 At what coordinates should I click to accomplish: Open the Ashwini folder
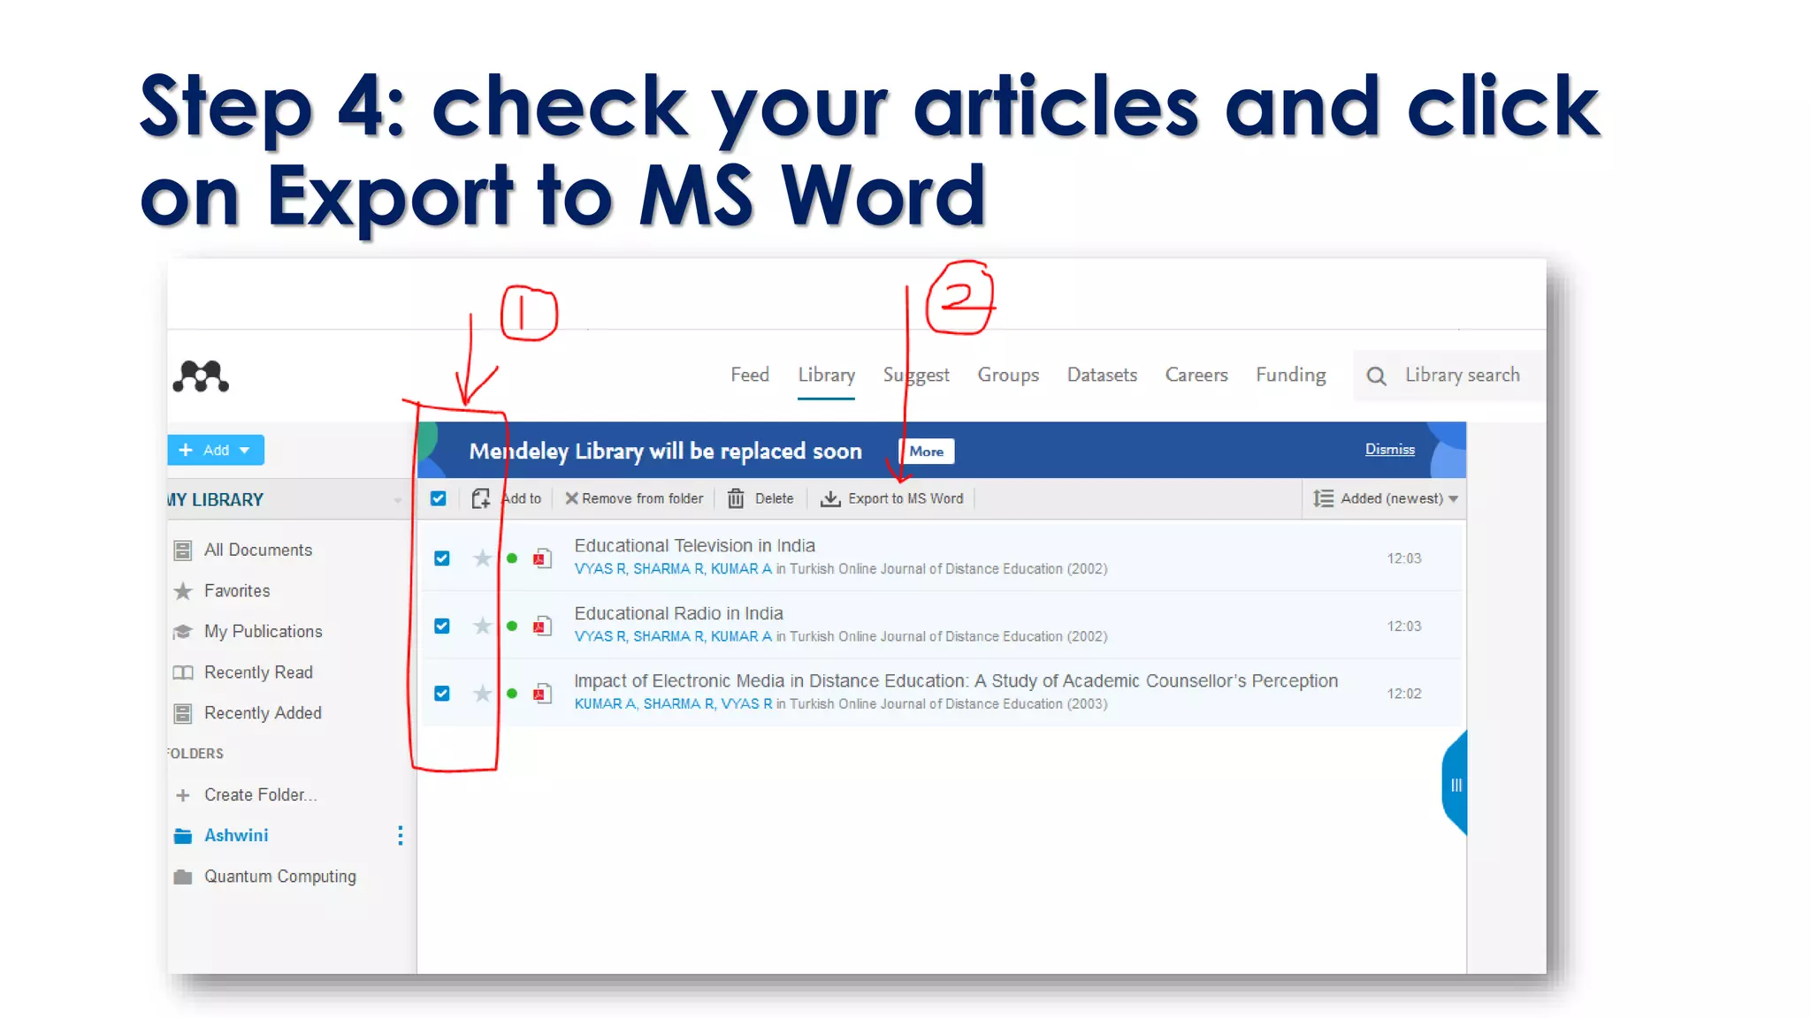point(236,835)
